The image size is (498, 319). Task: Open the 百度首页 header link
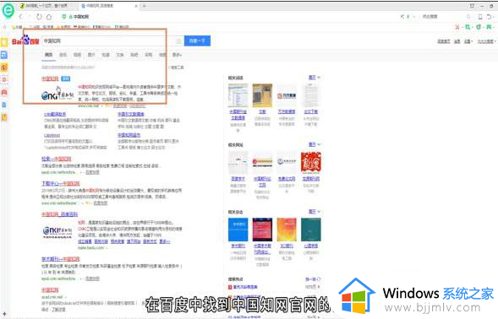pos(443,41)
